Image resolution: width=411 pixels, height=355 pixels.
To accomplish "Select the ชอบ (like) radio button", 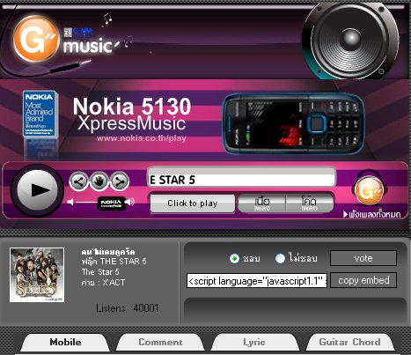I will (234, 258).
